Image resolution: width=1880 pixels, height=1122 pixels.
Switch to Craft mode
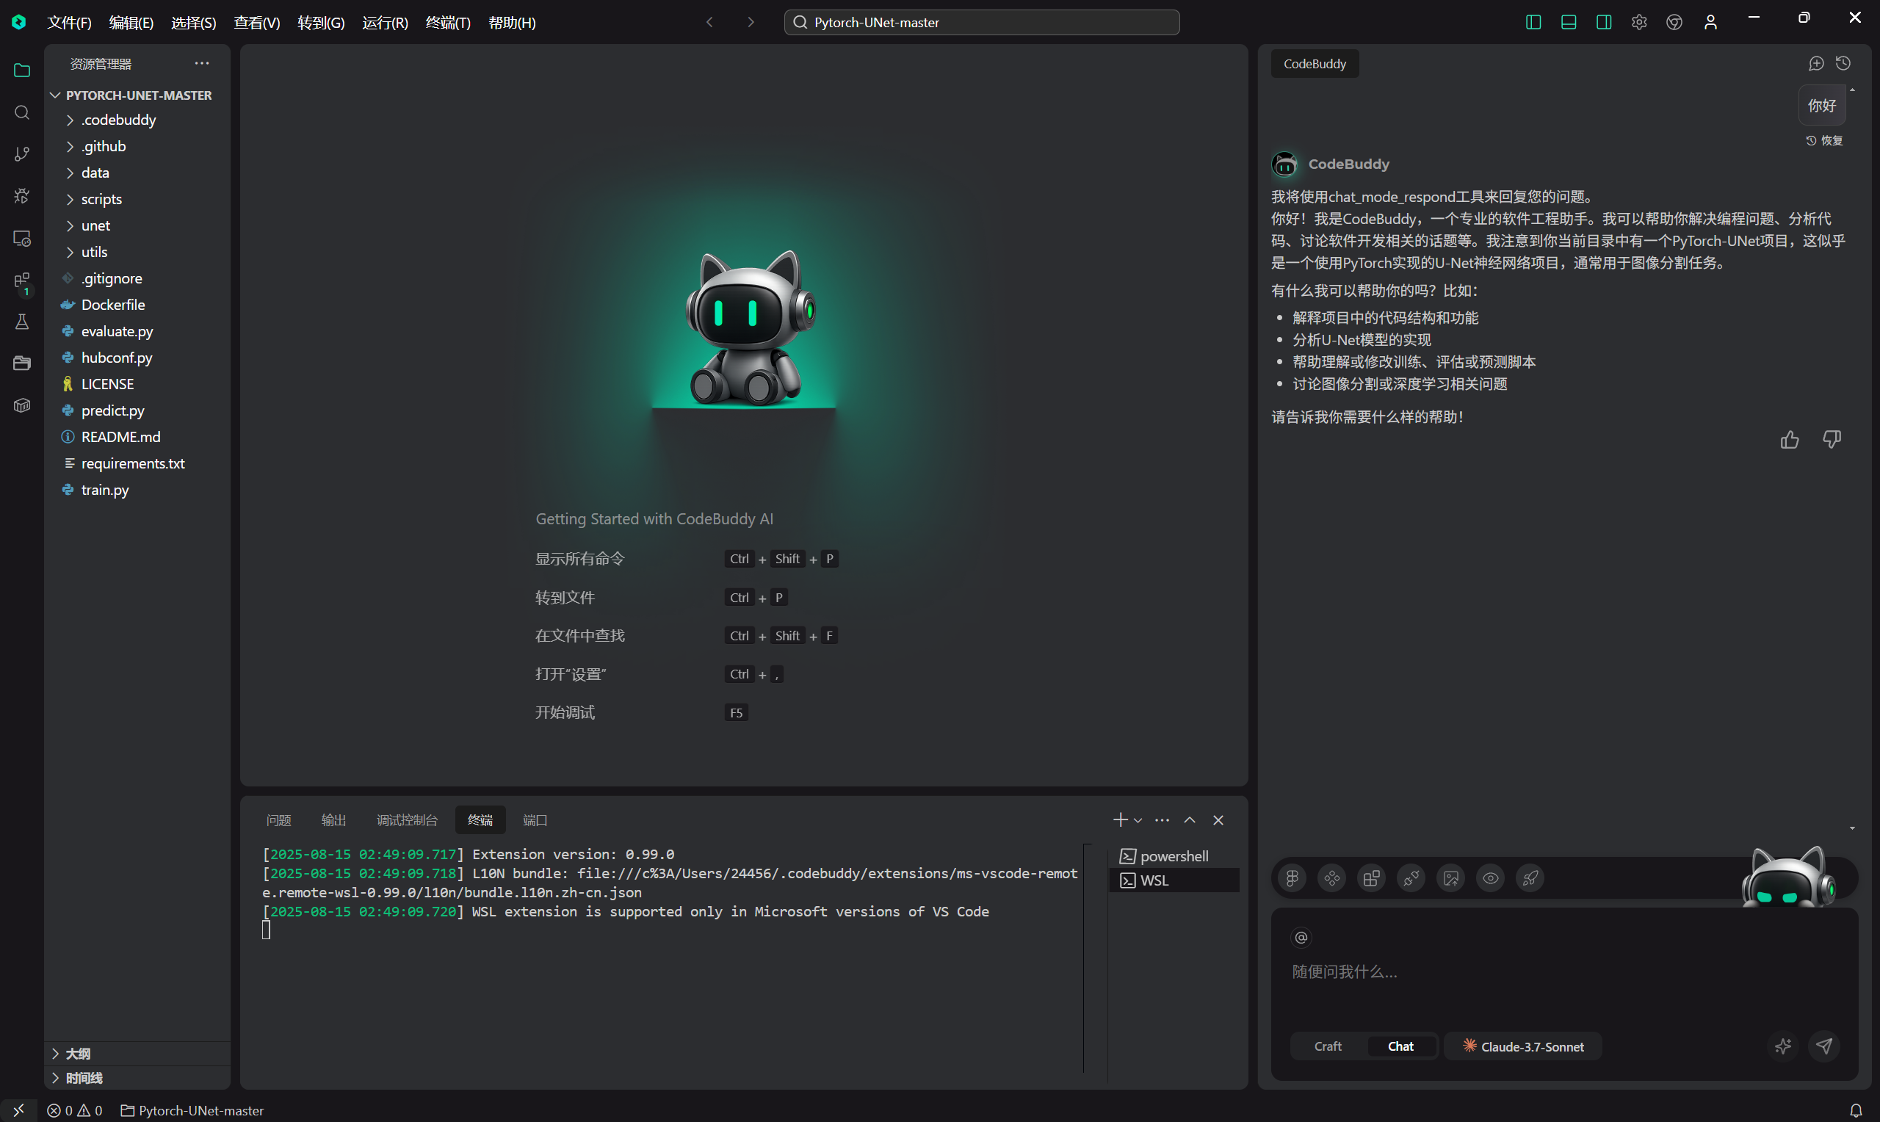[1328, 1046]
